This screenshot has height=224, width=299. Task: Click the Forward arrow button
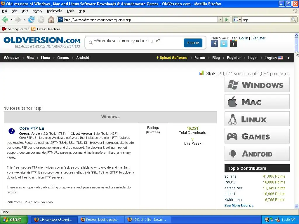(18, 20)
